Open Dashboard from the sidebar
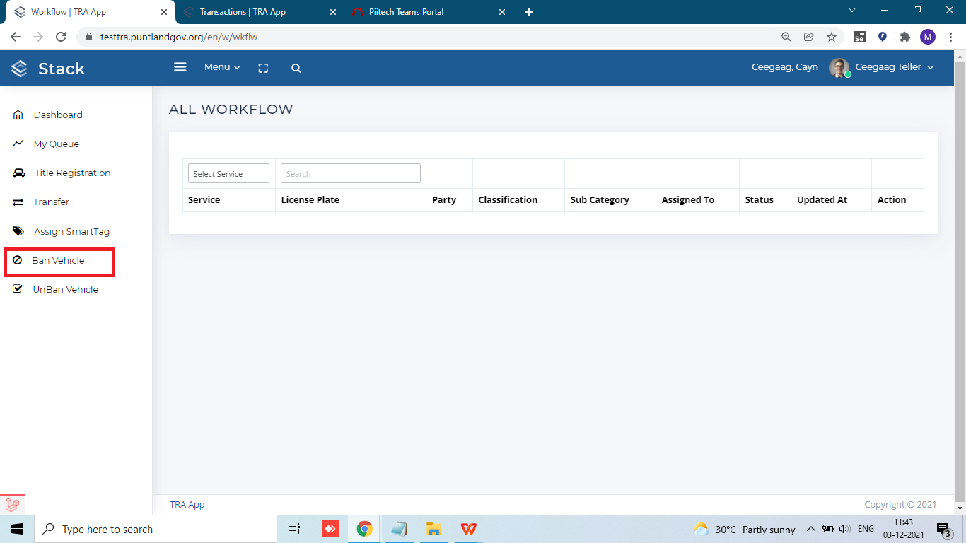The width and height of the screenshot is (966, 543). 58,115
